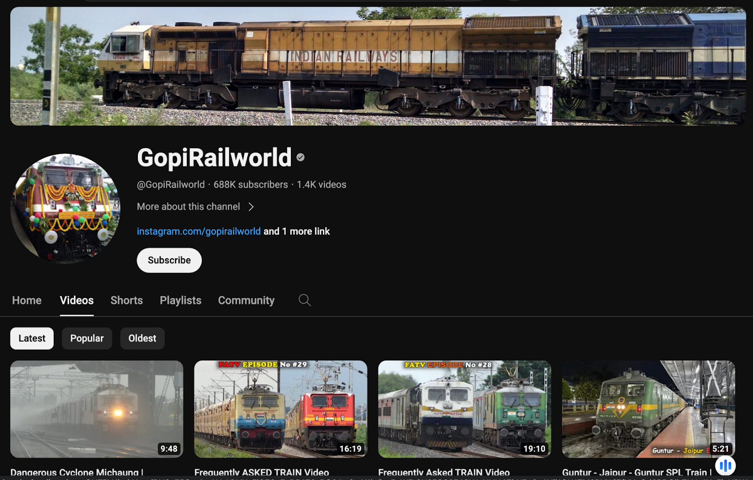Viewport: 753px width, 480px height.
Task: Click the 5:21 duration badge
Action: [721, 449]
